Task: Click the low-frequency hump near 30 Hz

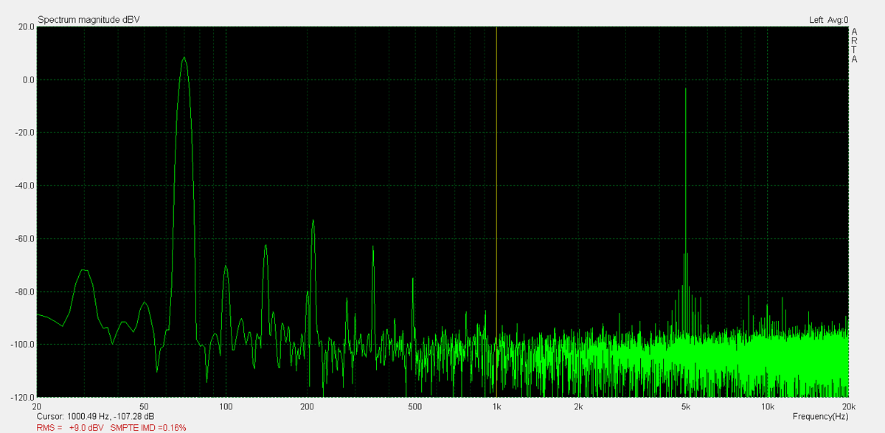Action: tap(84, 272)
